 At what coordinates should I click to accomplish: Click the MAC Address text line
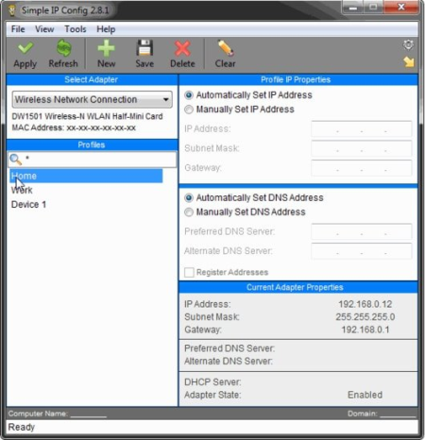click(74, 127)
